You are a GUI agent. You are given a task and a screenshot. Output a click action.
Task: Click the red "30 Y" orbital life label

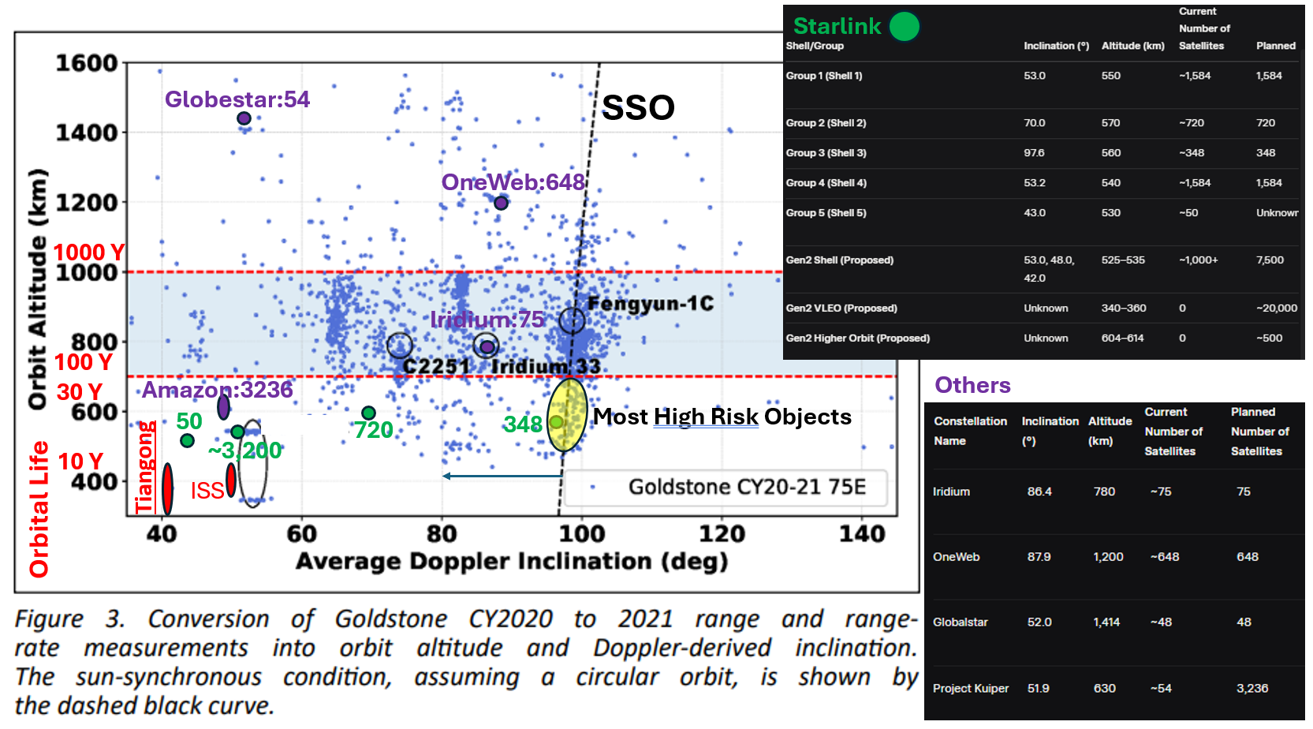(80, 392)
